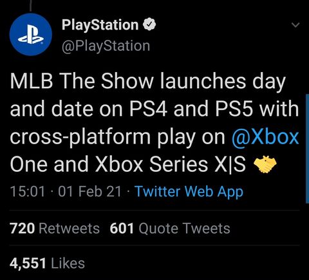
Task: Click the blue scrollbar on the right edge
Action: tap(307, 149)
